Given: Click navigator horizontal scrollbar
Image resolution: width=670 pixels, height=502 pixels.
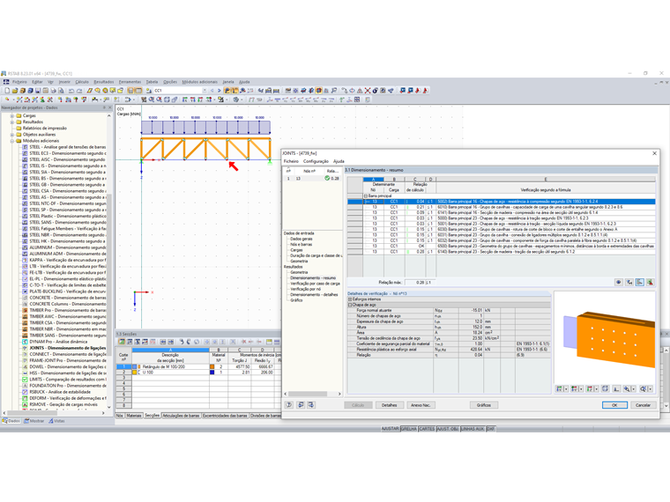Looking at the screenshot, I should click(54, 413).
